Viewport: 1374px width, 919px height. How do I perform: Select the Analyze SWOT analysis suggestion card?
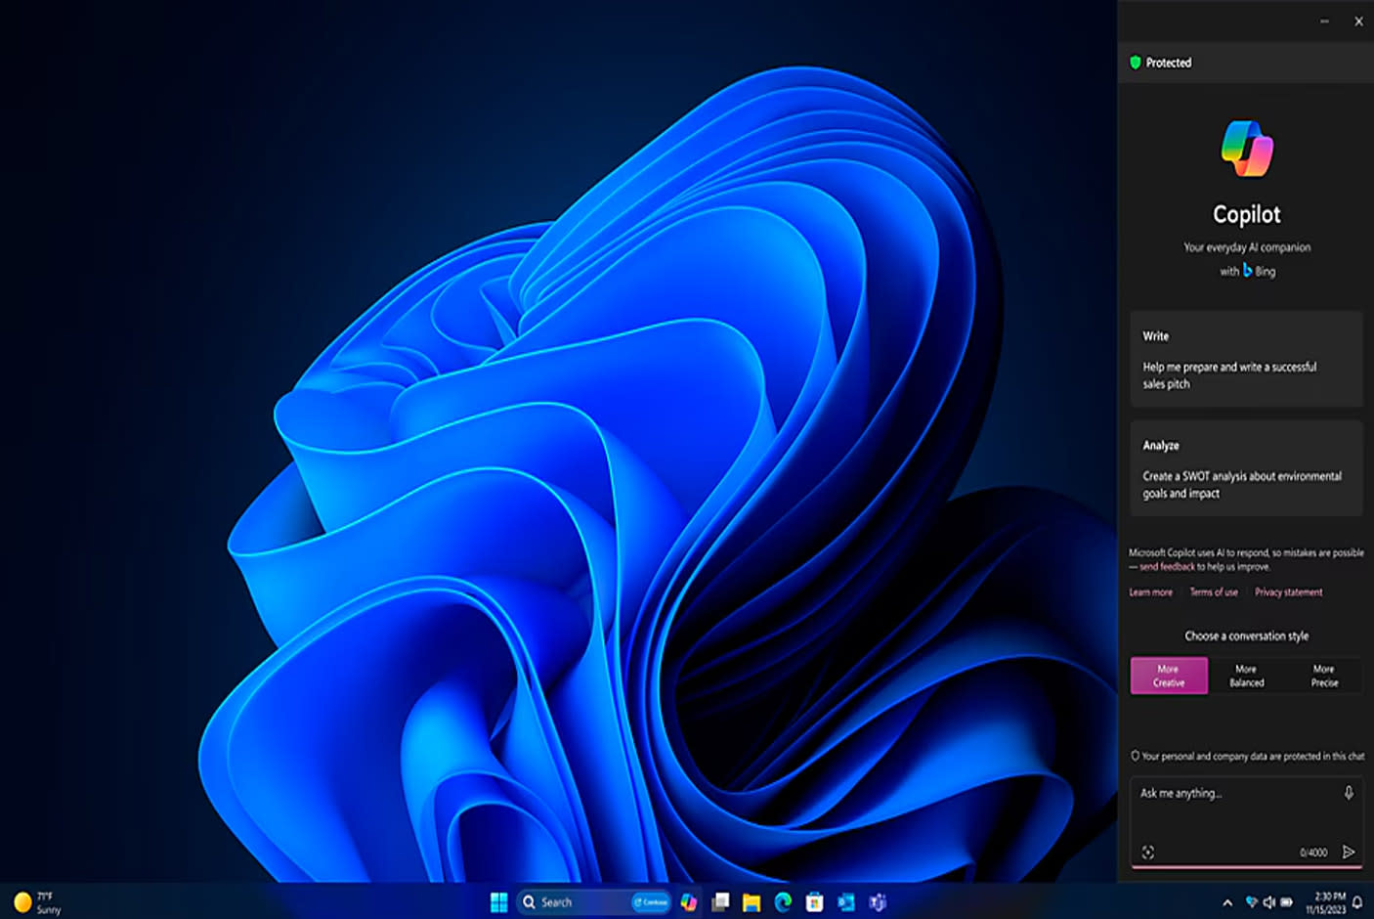1246,469
